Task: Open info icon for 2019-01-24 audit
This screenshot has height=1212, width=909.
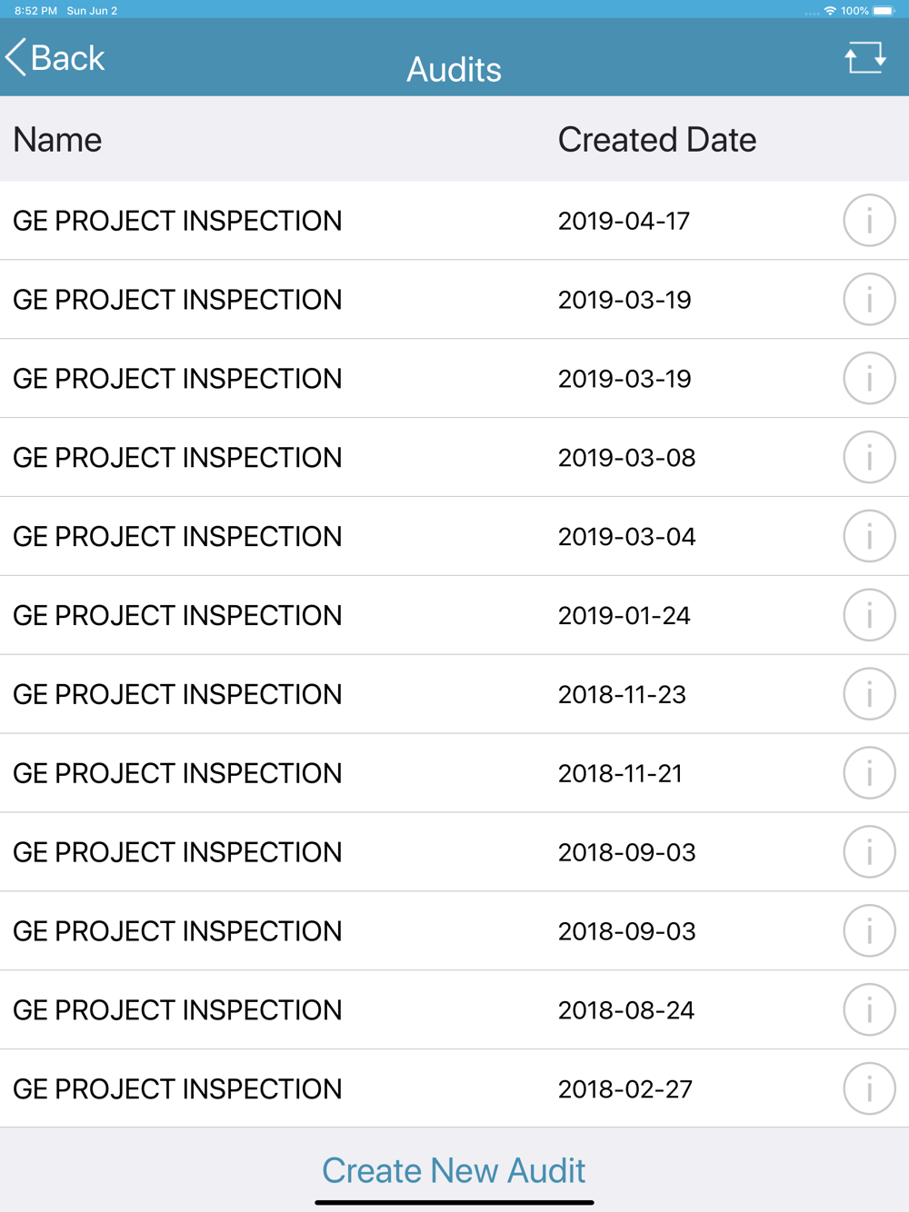Action: coord(869,615)
